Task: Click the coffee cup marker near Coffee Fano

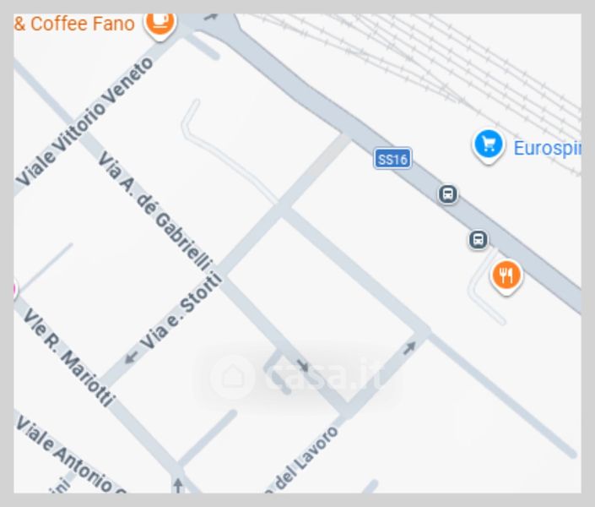Action: pyautogui.click(x=160, y=24)
